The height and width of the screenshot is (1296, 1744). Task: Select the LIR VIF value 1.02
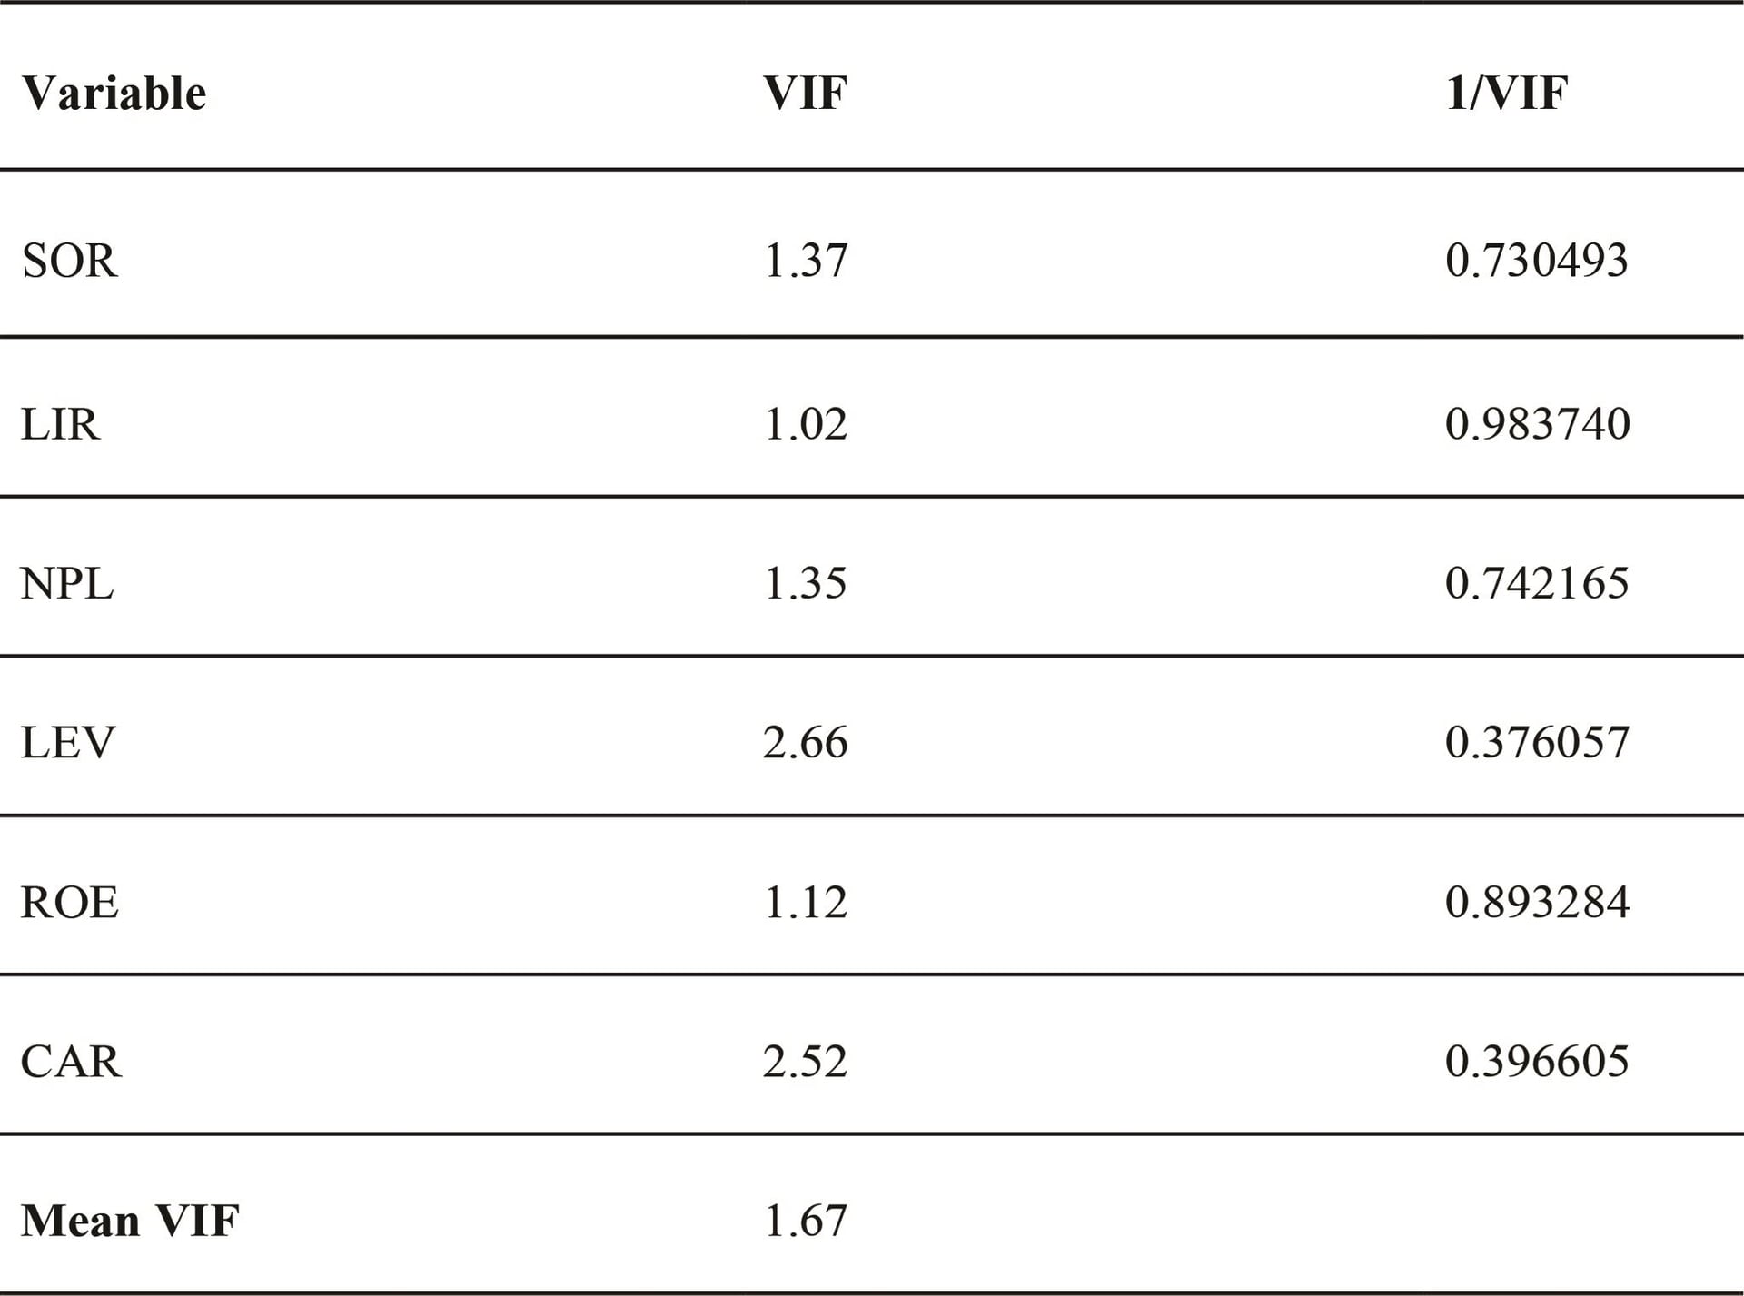(x=805, y=424)
